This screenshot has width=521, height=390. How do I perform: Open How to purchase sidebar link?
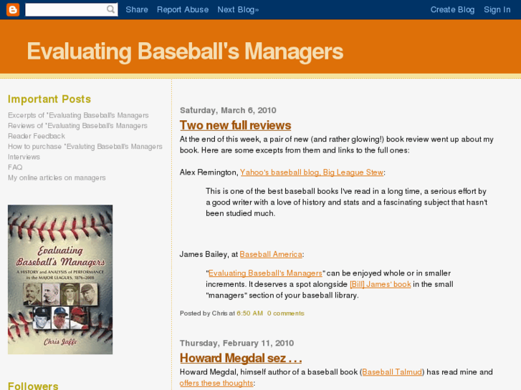pyautogui.click(x=85, y=147)
